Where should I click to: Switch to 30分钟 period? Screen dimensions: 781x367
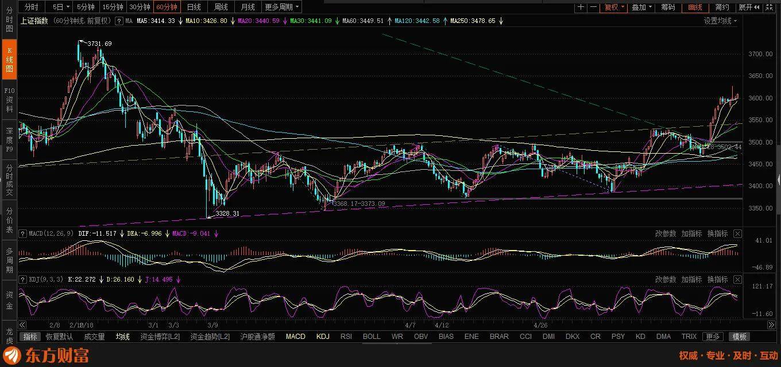[x=140, y=7]
